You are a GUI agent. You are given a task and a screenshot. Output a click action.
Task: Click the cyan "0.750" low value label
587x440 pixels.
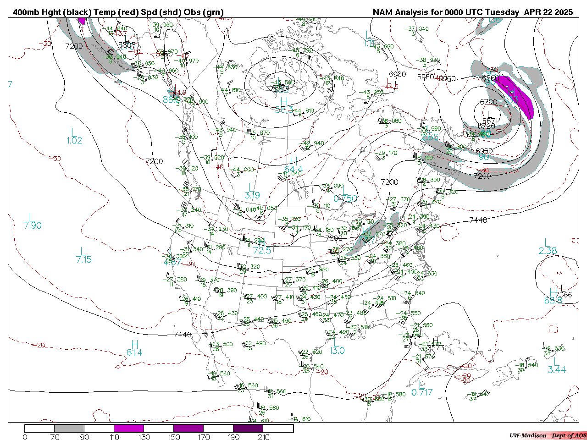(x=345, y=198)
